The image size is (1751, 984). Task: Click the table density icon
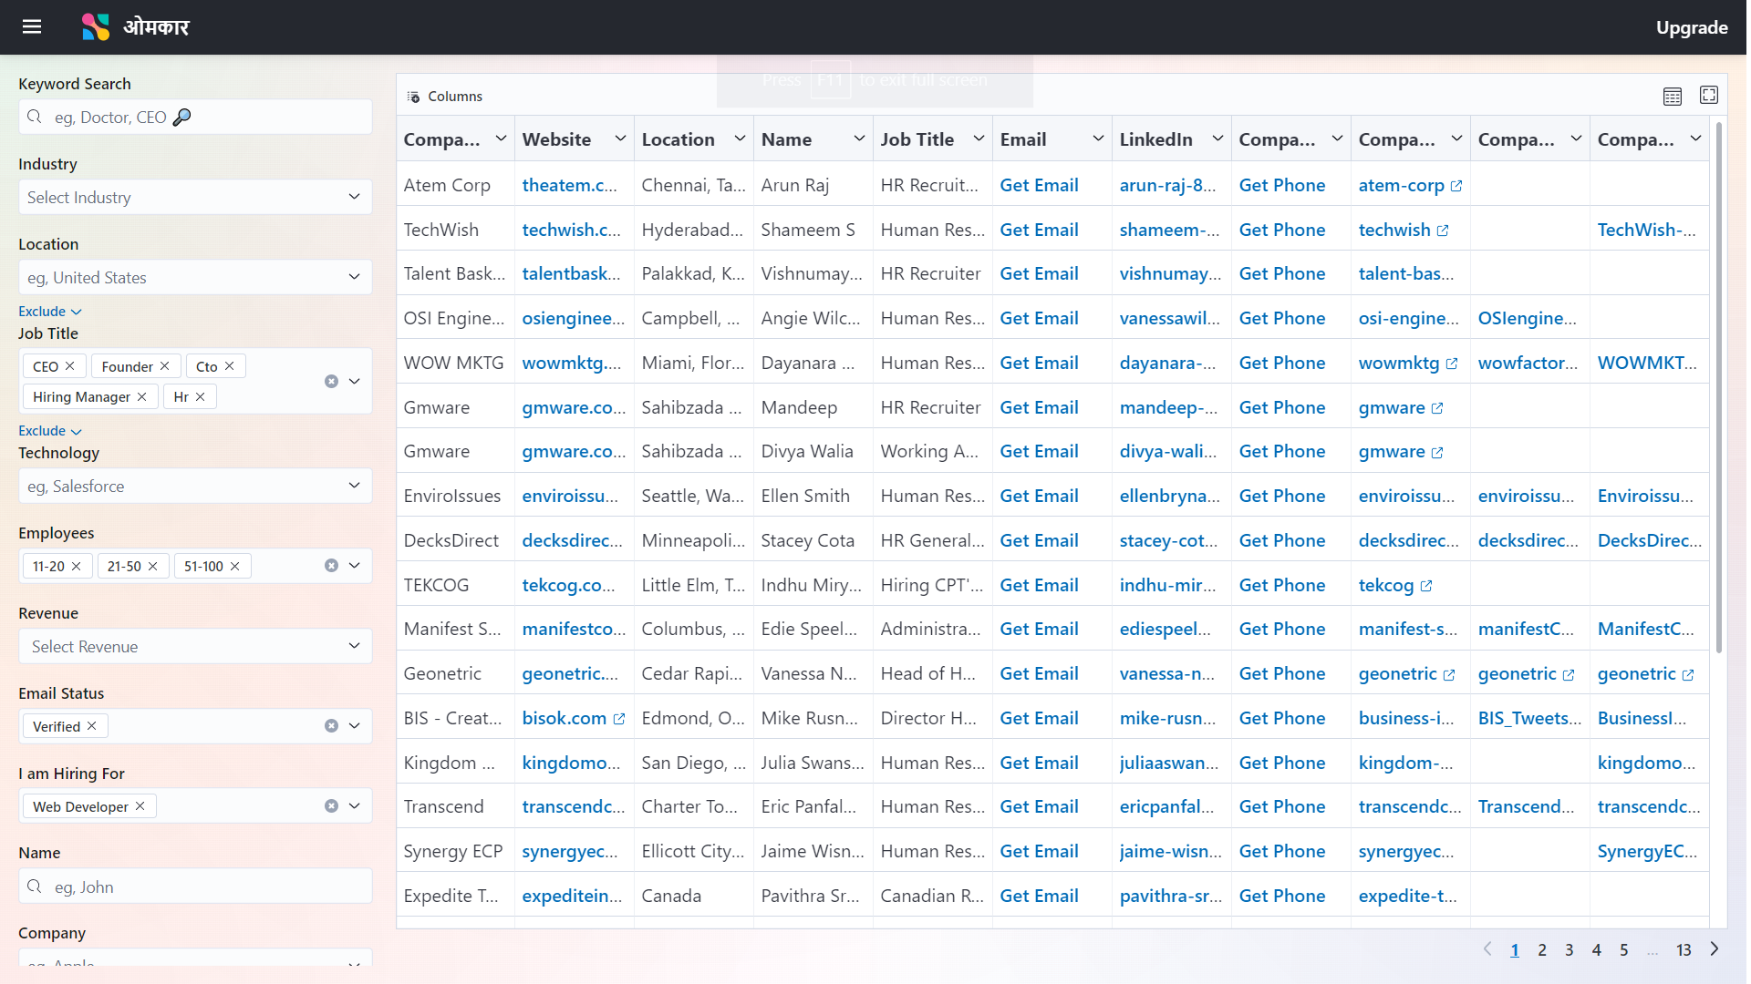1672,97
